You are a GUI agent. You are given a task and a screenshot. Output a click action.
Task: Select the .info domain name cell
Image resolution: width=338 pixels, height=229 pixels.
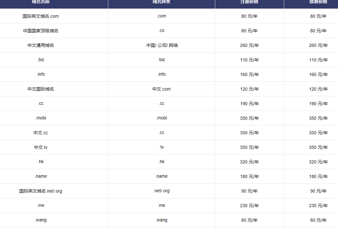[41, 74]
